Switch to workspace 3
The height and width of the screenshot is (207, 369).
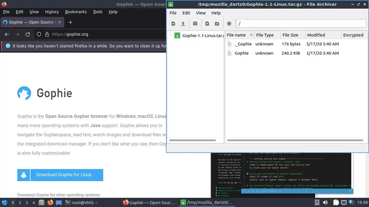tap(27, 203)
